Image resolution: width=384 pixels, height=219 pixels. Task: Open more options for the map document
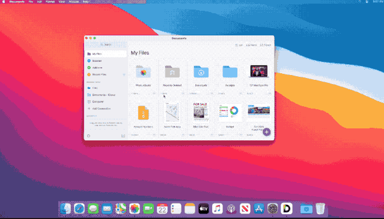click(x=183, y=134)
